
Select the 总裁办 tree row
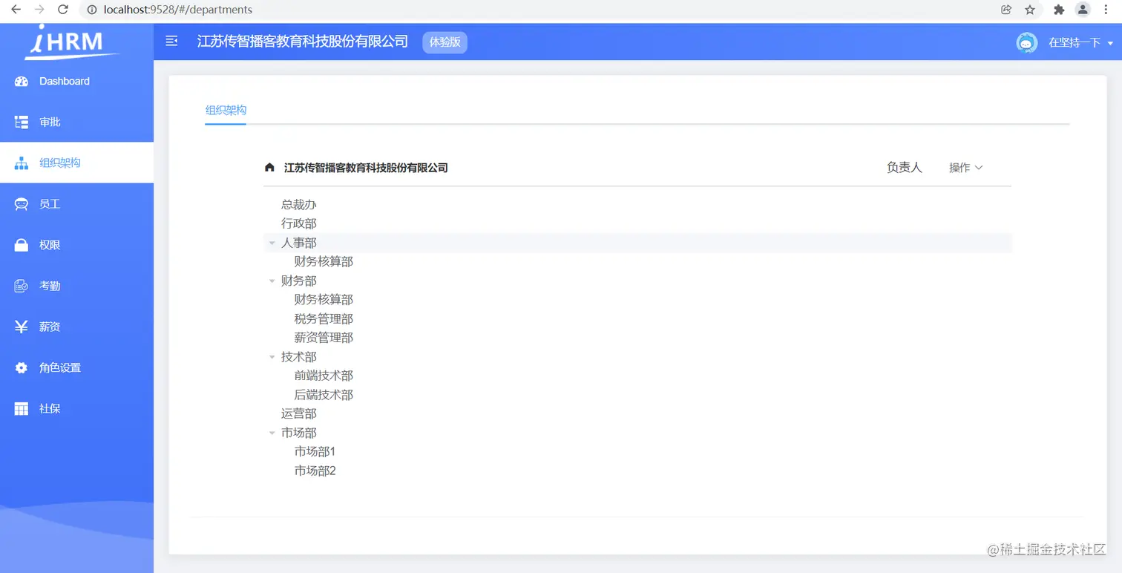637,205
